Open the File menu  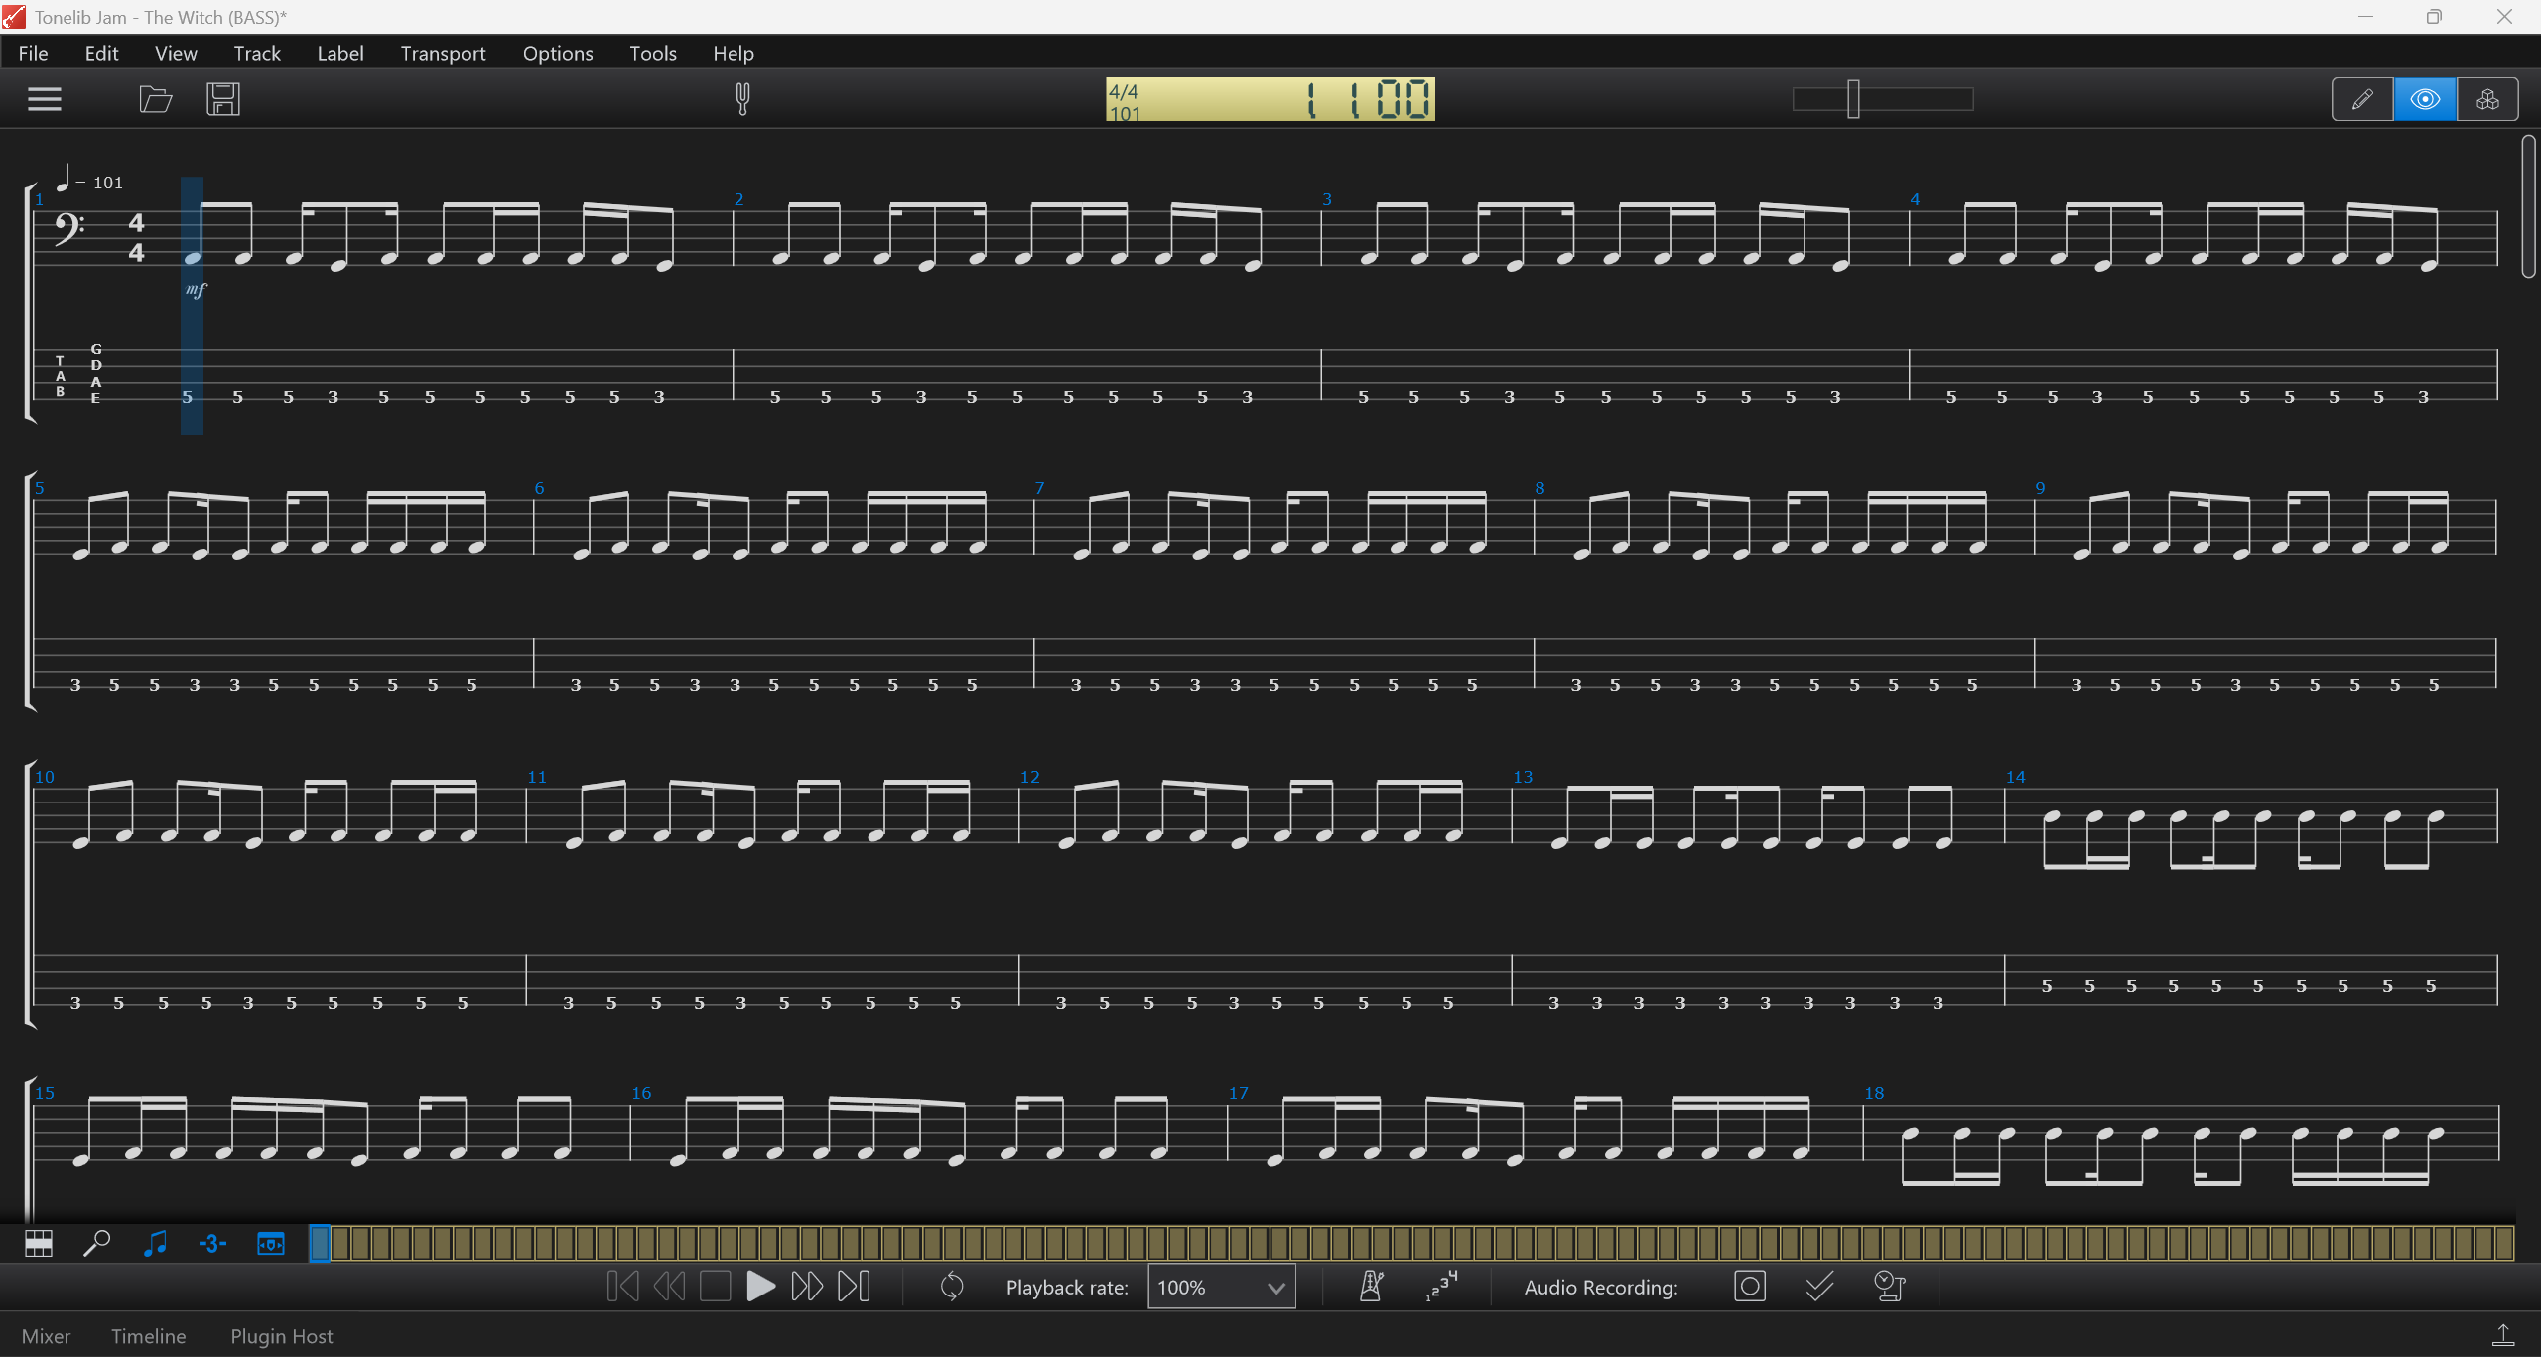[x=33, y=53]
